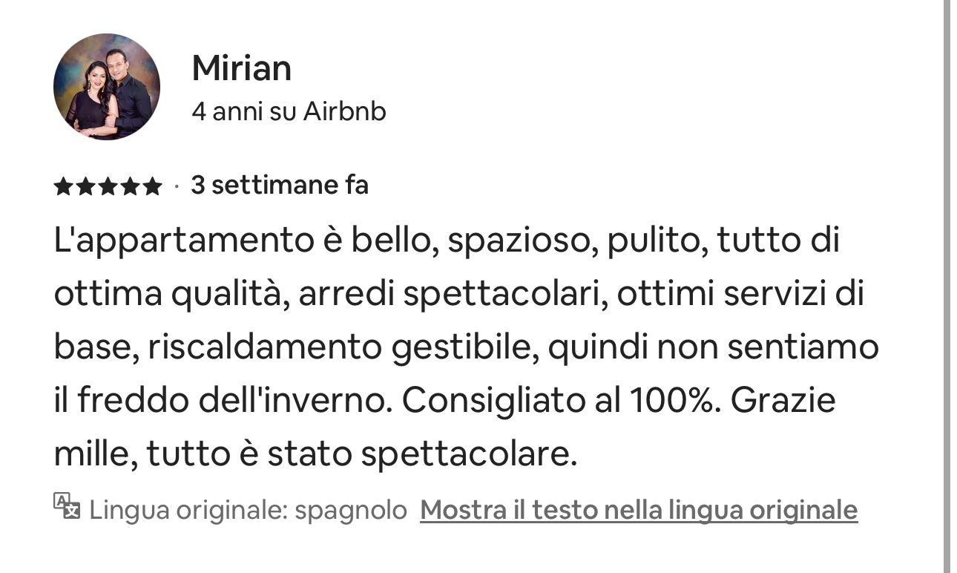The height and width of the screenshot is (573, 957).
Task: Click the '4 anni su Airbnb' text
Action: pos(289,112)
